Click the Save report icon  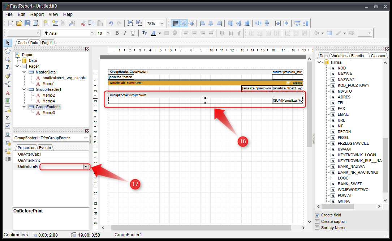[x=27, y=23]
